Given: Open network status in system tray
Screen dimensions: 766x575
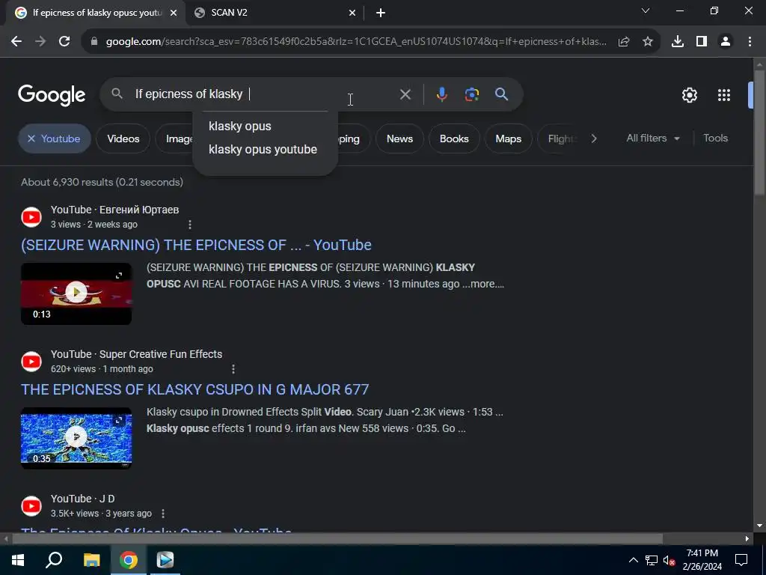Looking at the screenshot, I should (652, 560).
